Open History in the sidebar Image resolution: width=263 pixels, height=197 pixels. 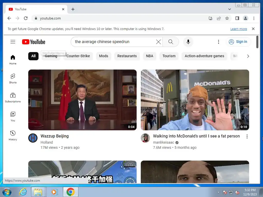pos(13,135)
